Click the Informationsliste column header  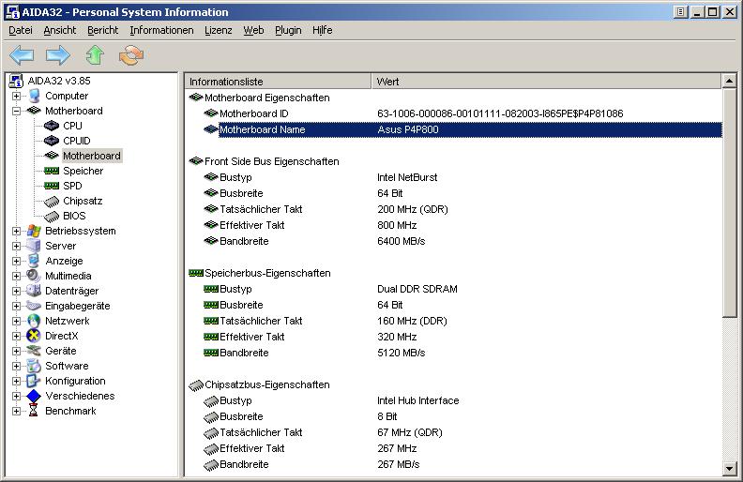[x=278, y=82]
